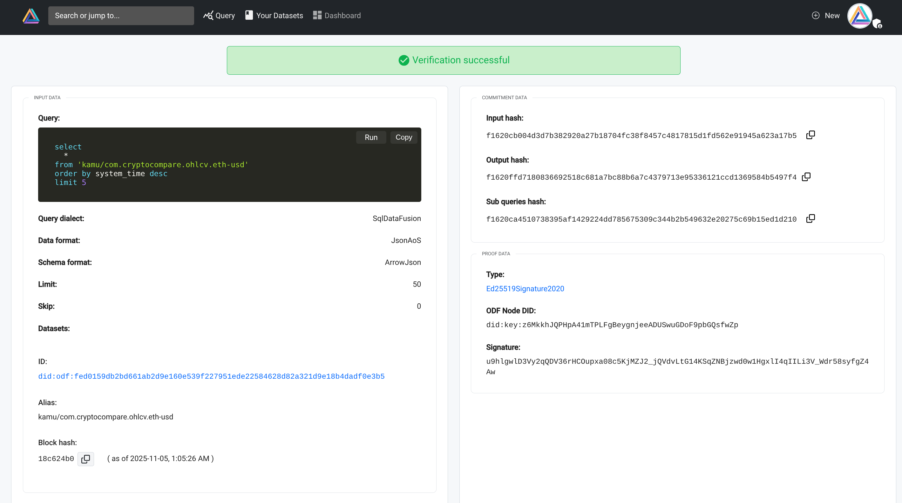Click the Kamu logo in the header
The height and width of the screenshot is (503, 902).
tap(31, 16)
